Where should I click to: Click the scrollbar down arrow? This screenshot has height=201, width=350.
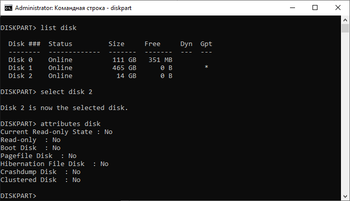[345, 196]
